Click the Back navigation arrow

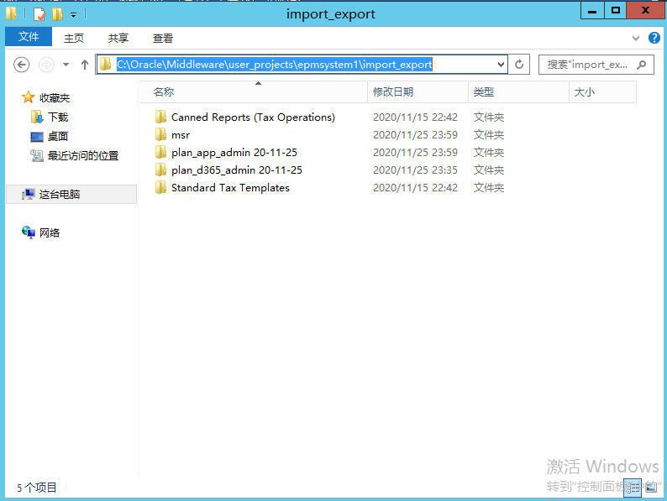[21, 65]
